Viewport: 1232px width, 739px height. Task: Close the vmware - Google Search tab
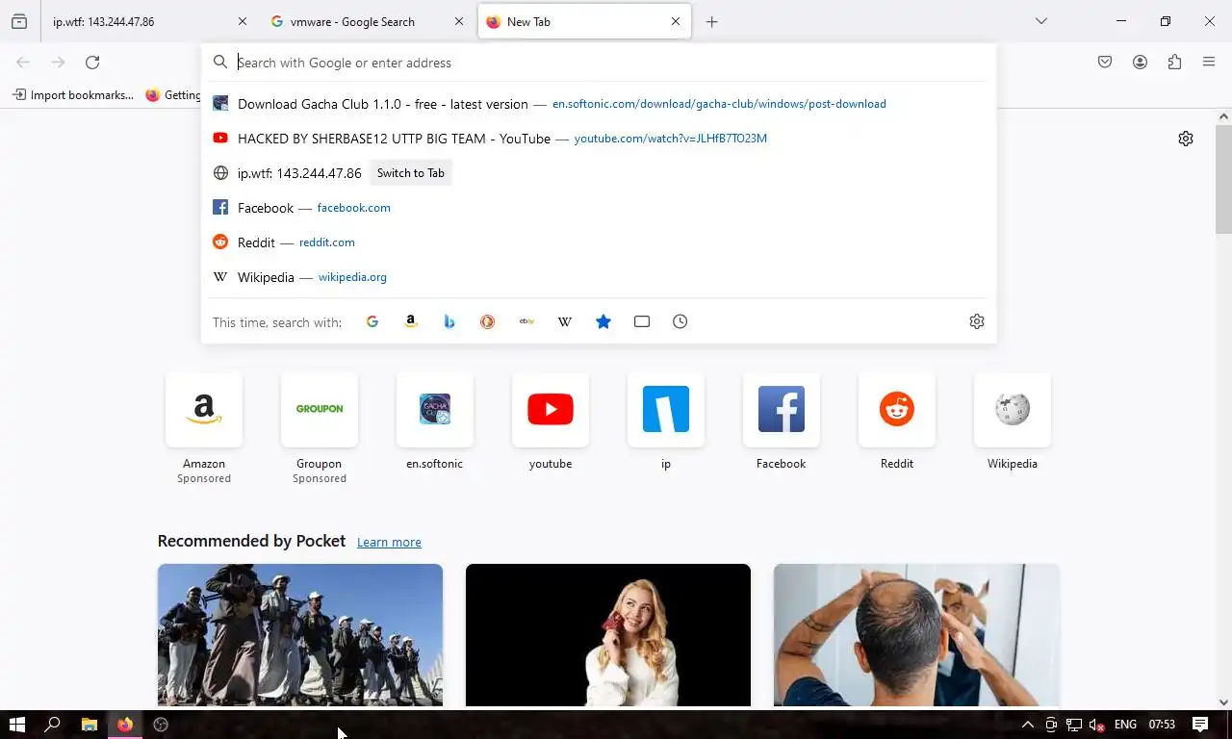[458, 22]
